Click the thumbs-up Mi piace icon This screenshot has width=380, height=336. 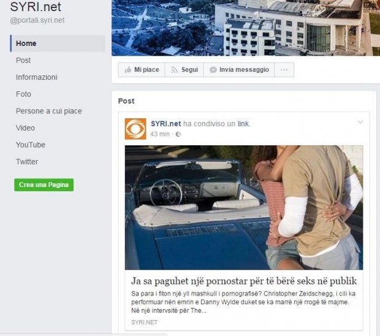[128, 70]
